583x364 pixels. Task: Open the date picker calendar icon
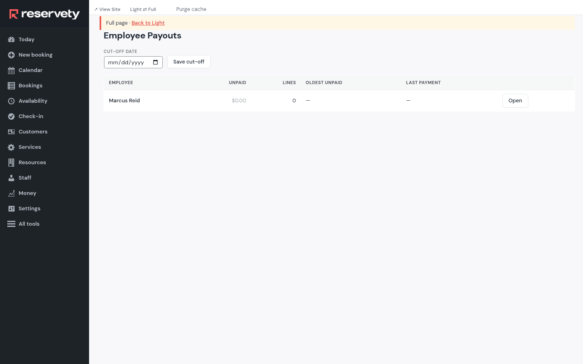pyautogui.click(x=155, y=62)
